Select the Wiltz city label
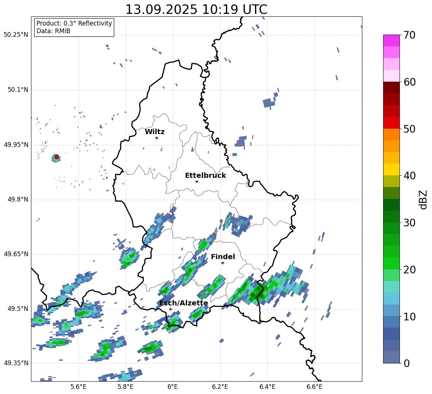The image size is (432, 394). [x=155, y=132]
